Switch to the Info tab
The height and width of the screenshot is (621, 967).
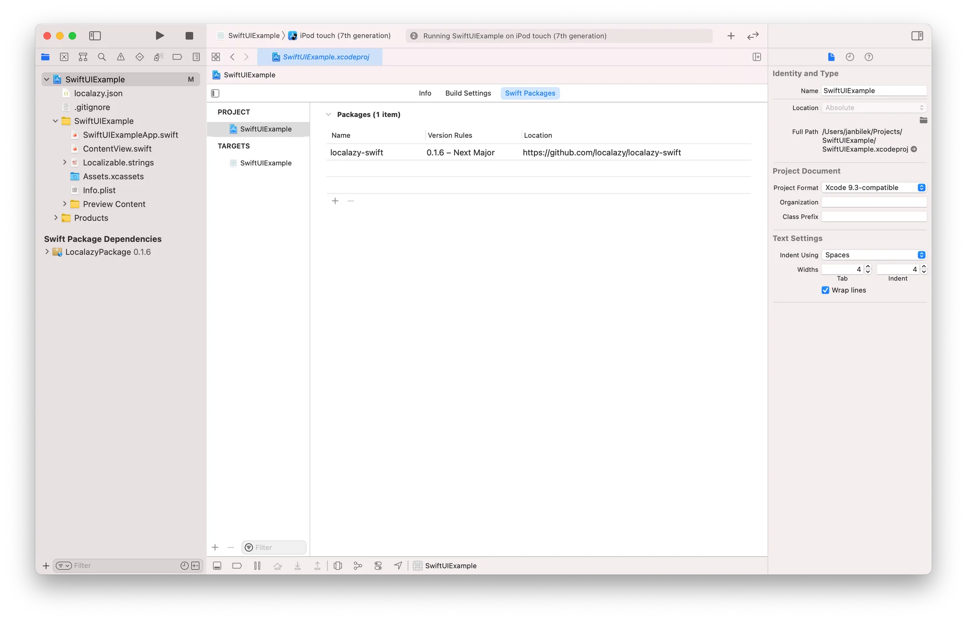pyautogui.click(x=425, y=93)
